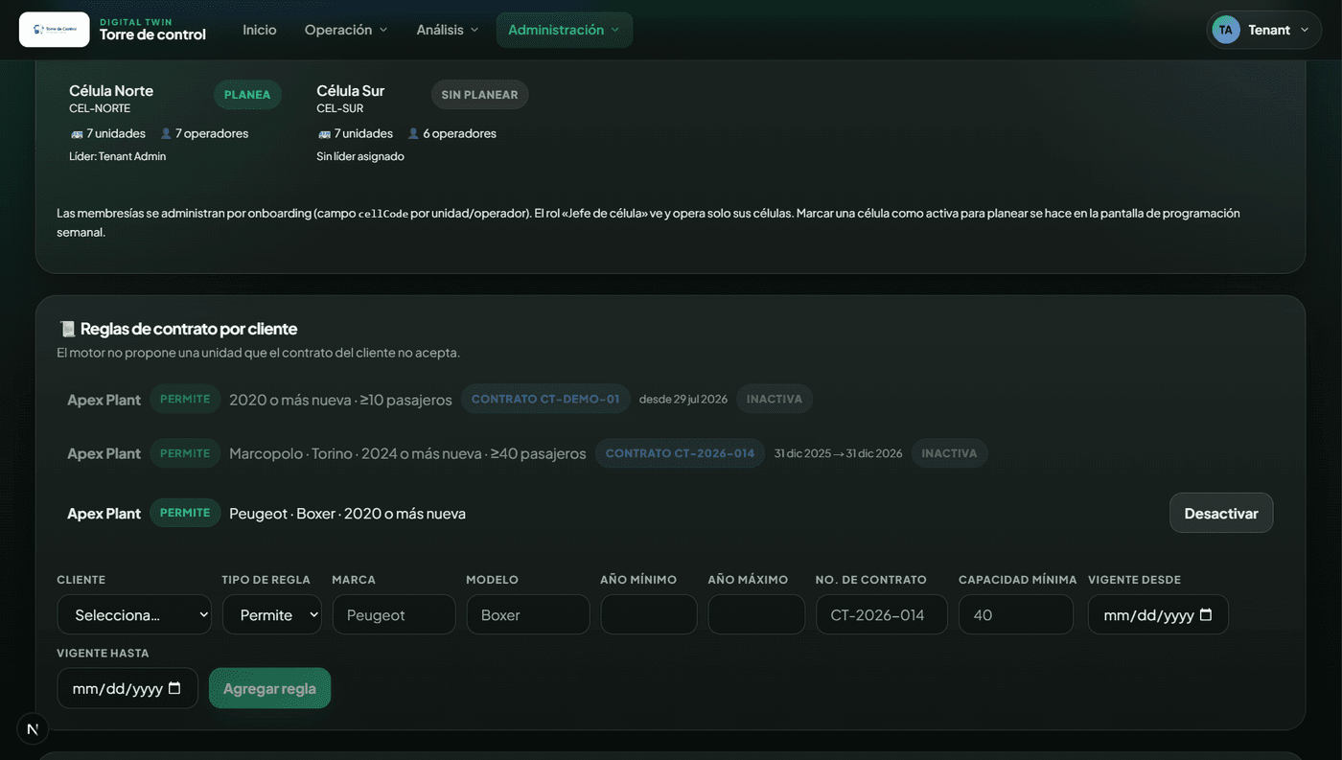Click the operator icon in Célula Sur
The image size is (1342, 760).
(413, 134)
